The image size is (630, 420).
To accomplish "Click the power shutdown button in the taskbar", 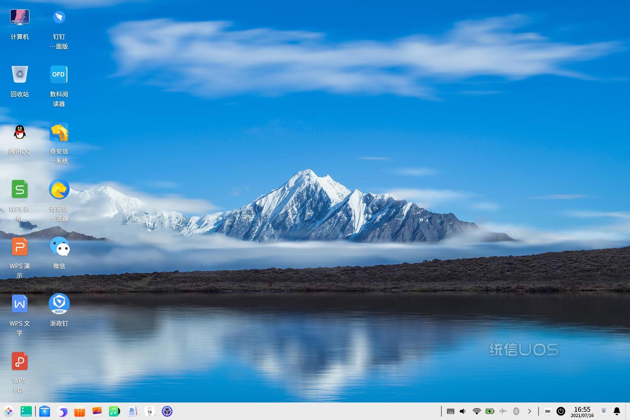I will click(561, 411).
